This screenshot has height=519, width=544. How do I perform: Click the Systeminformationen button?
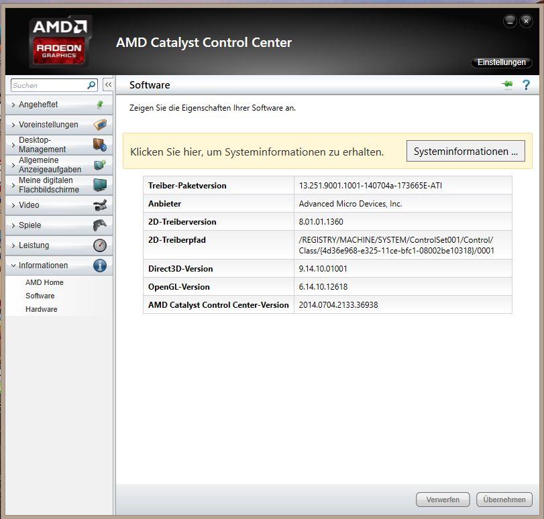point(466,152)
